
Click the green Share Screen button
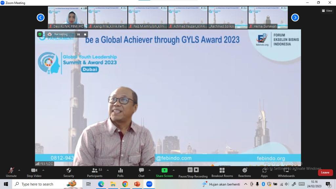(x=164, y=173)
